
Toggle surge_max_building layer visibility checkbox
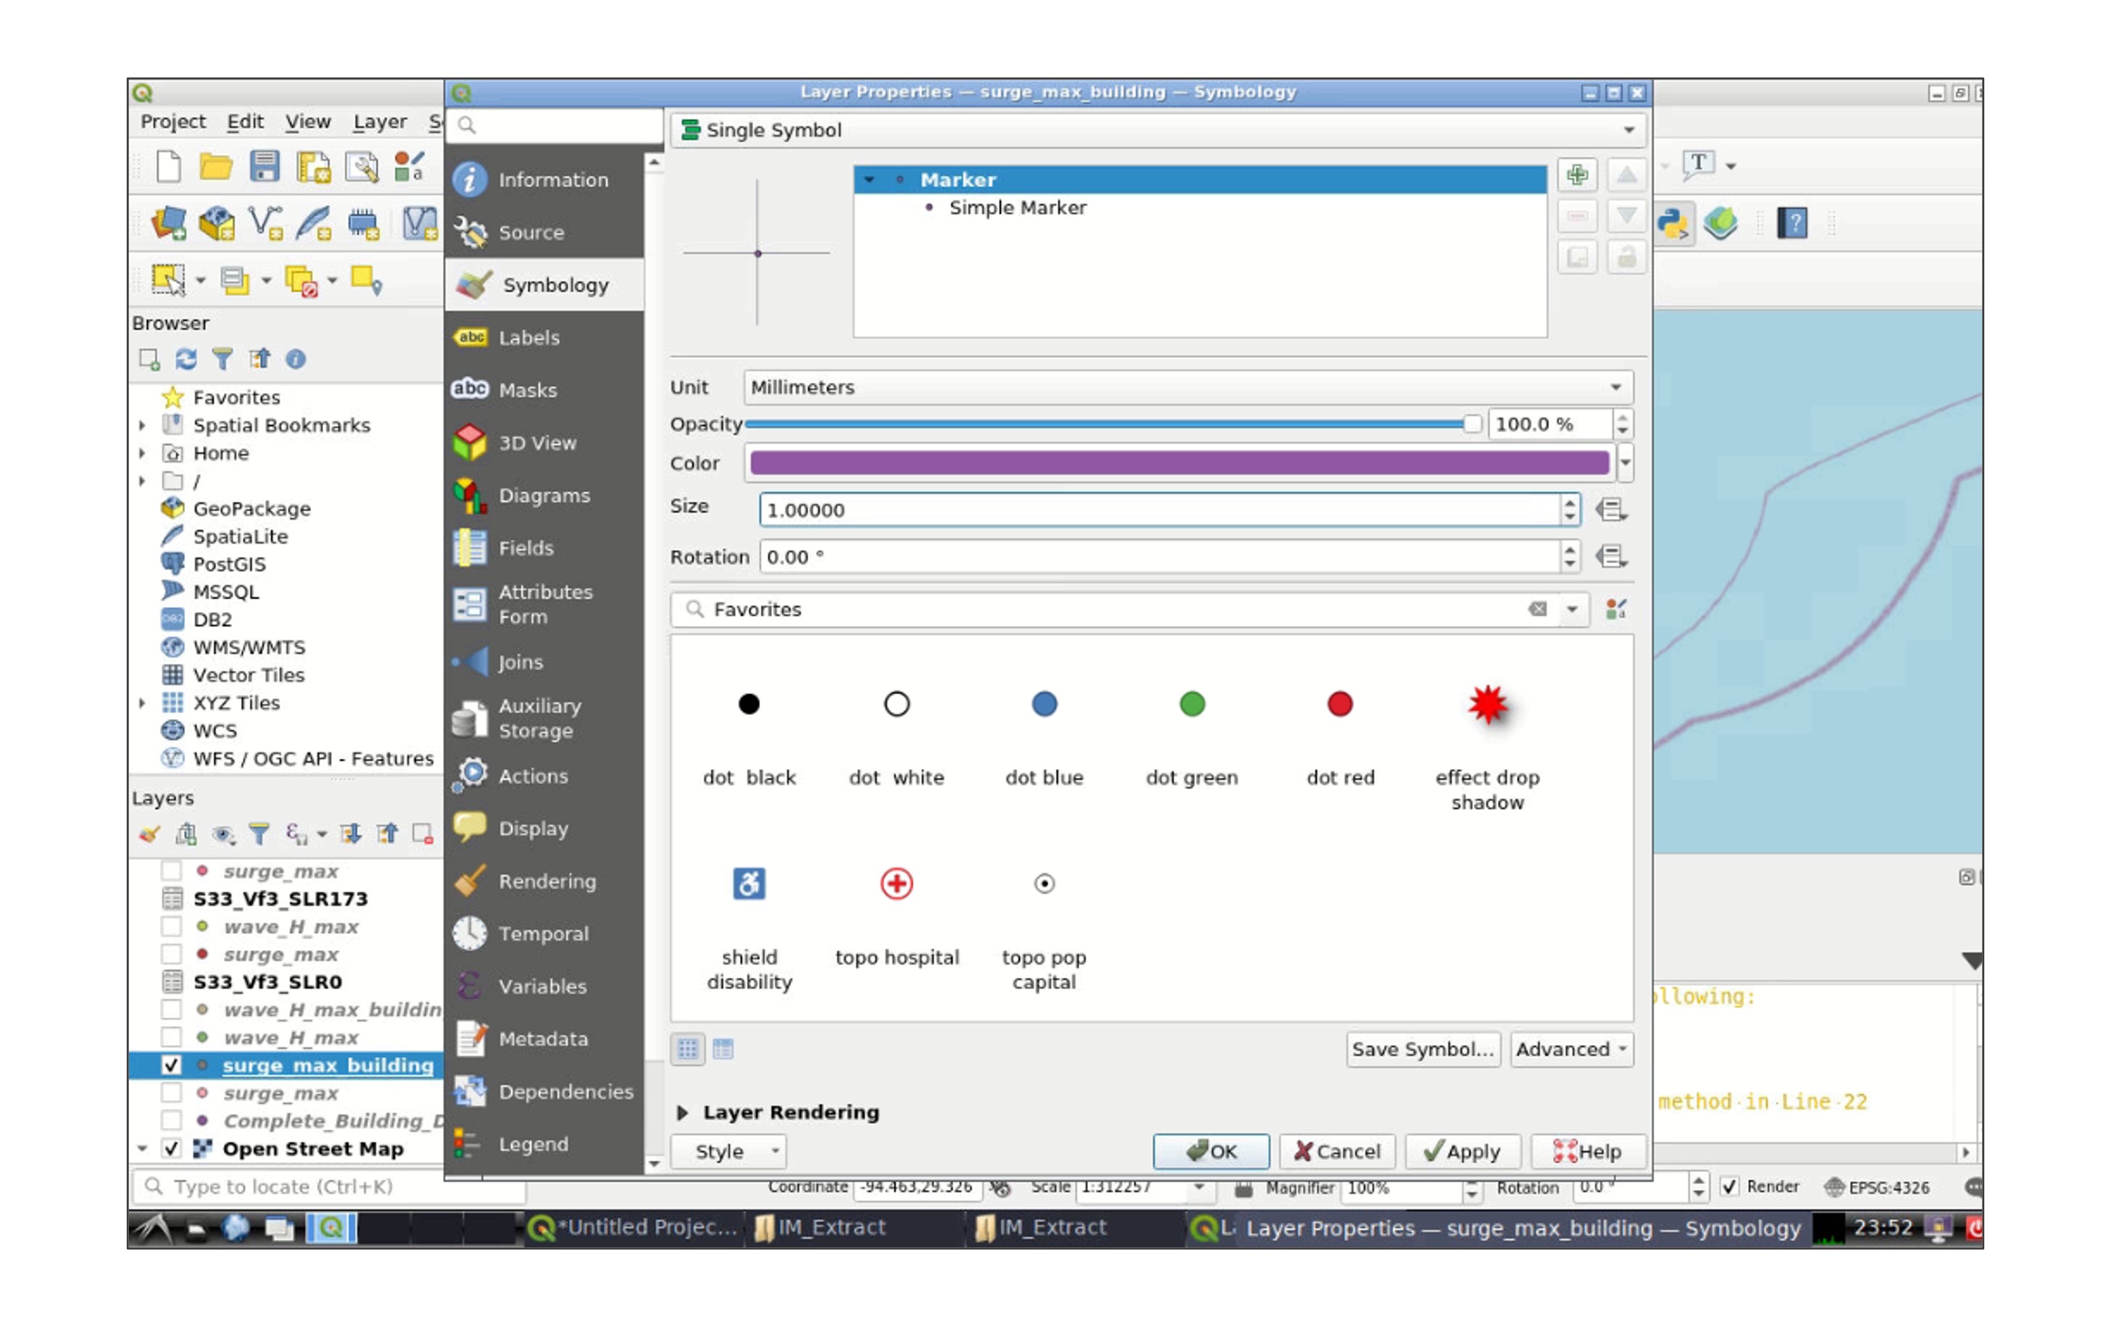point(172,1065)
